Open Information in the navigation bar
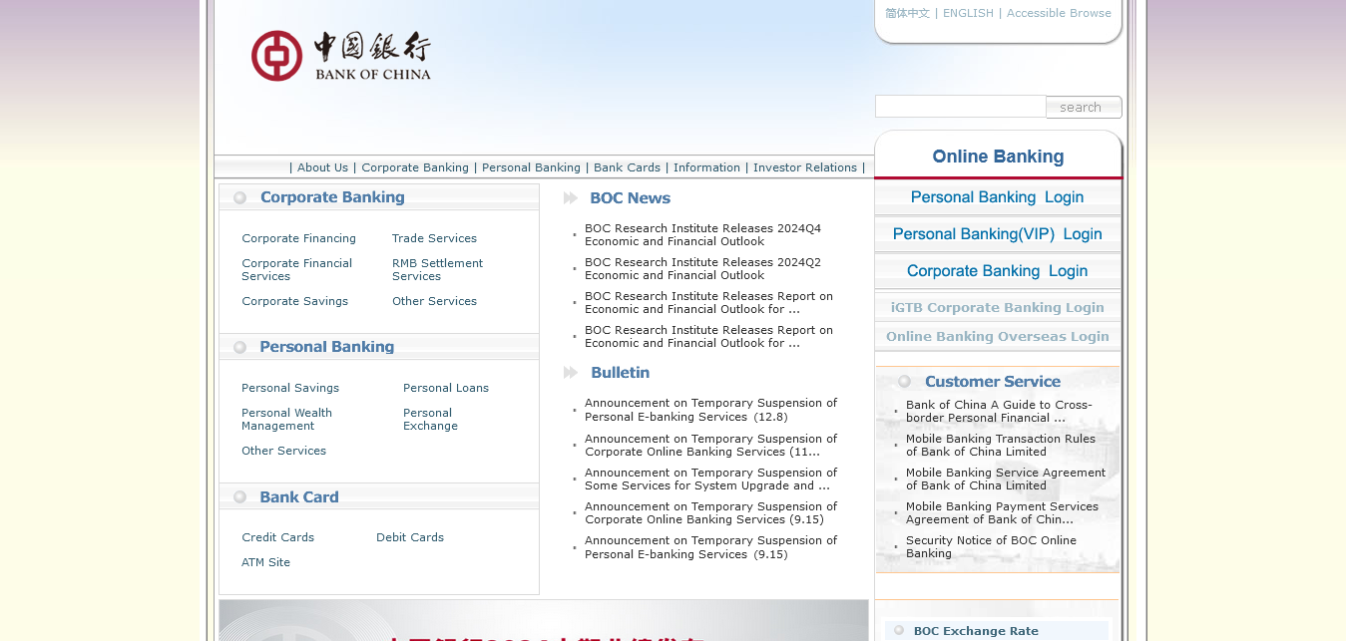This screenshot has height=641, width=1346. [706, 167]
